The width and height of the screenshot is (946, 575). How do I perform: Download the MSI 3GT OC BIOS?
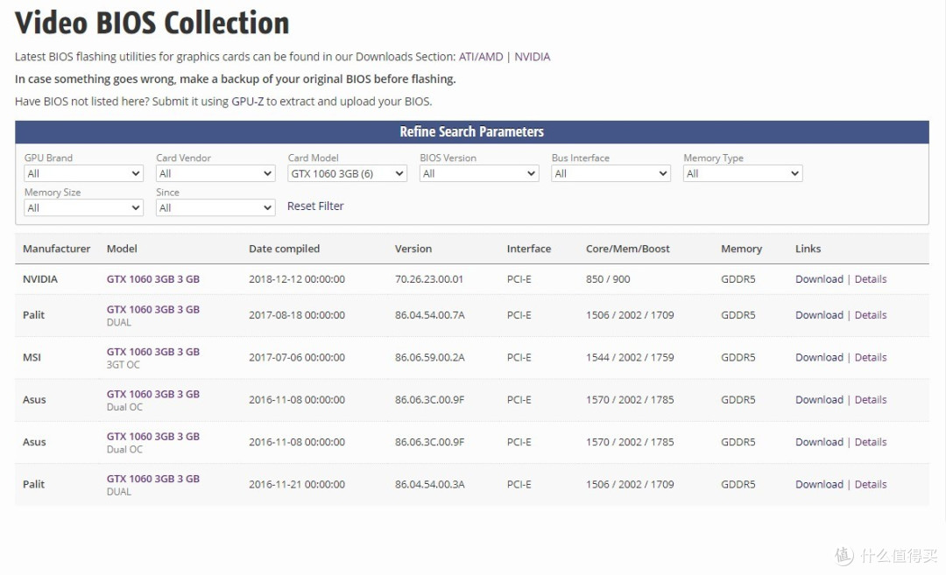pyautogui.click(x=819, y=357)
